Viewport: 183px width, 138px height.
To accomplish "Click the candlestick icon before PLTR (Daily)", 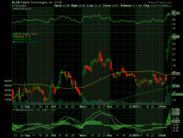I will [x=14, y=34].
